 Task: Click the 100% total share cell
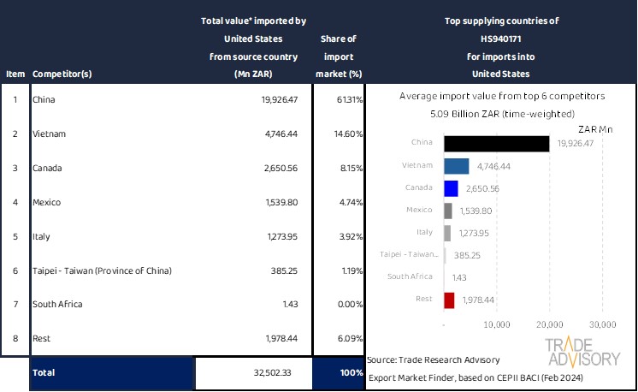[339, 374]
